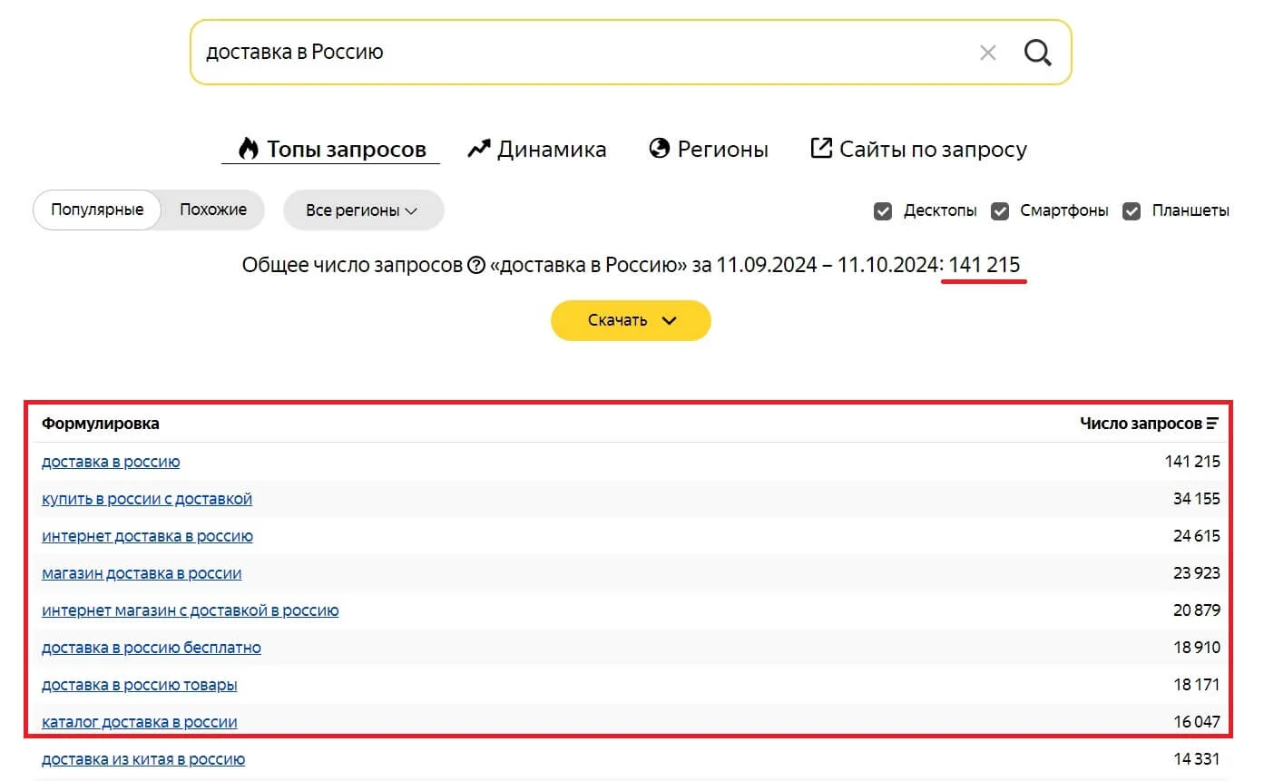The width and height of the screenshot is (1264, 781).
Task: Open the Все регионы dropdown
Action: (x=363, y=210)
